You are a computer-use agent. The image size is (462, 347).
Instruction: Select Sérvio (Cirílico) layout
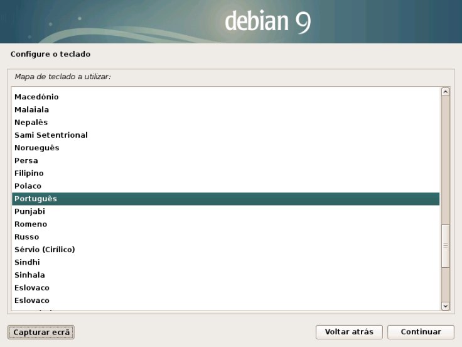[x=45, y=250]
